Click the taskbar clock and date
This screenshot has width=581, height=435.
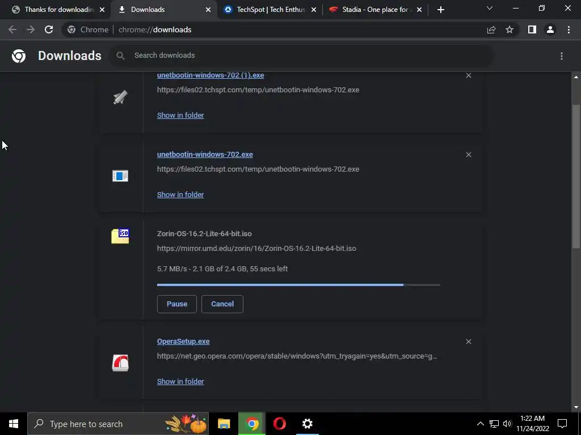tap(532, 424)
